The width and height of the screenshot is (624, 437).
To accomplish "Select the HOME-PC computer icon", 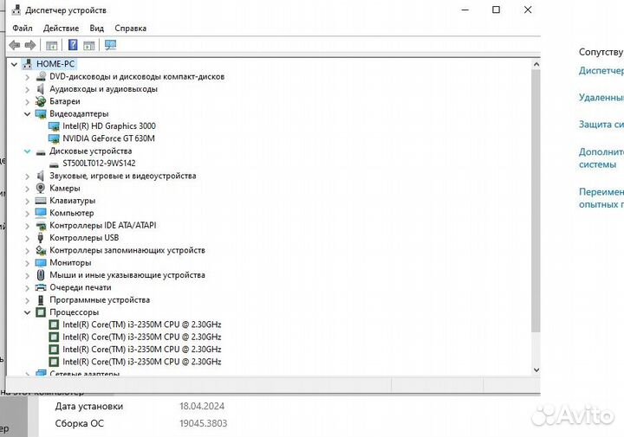I will coord(27,64).
